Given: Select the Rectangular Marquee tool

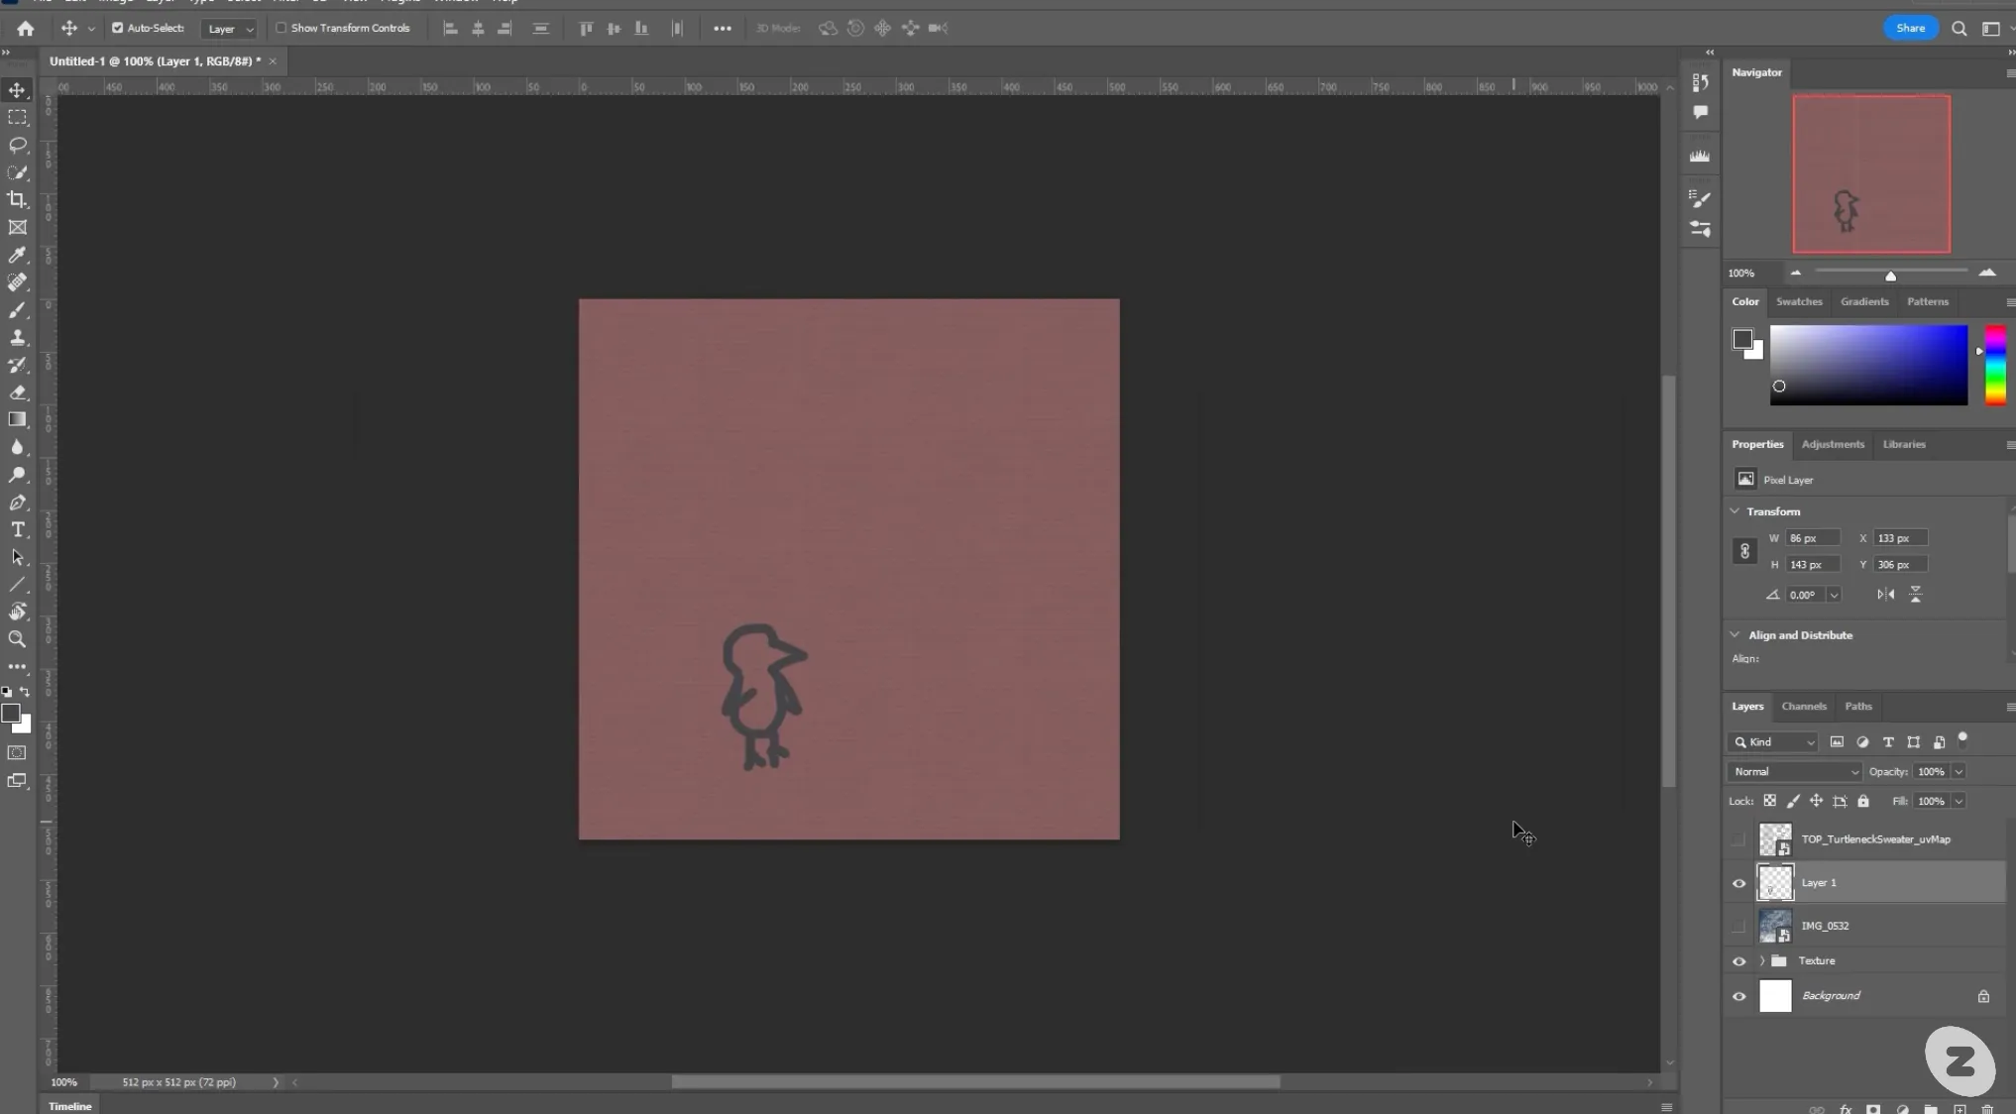Looking at the screenshot, I should (x=18, y=117).
